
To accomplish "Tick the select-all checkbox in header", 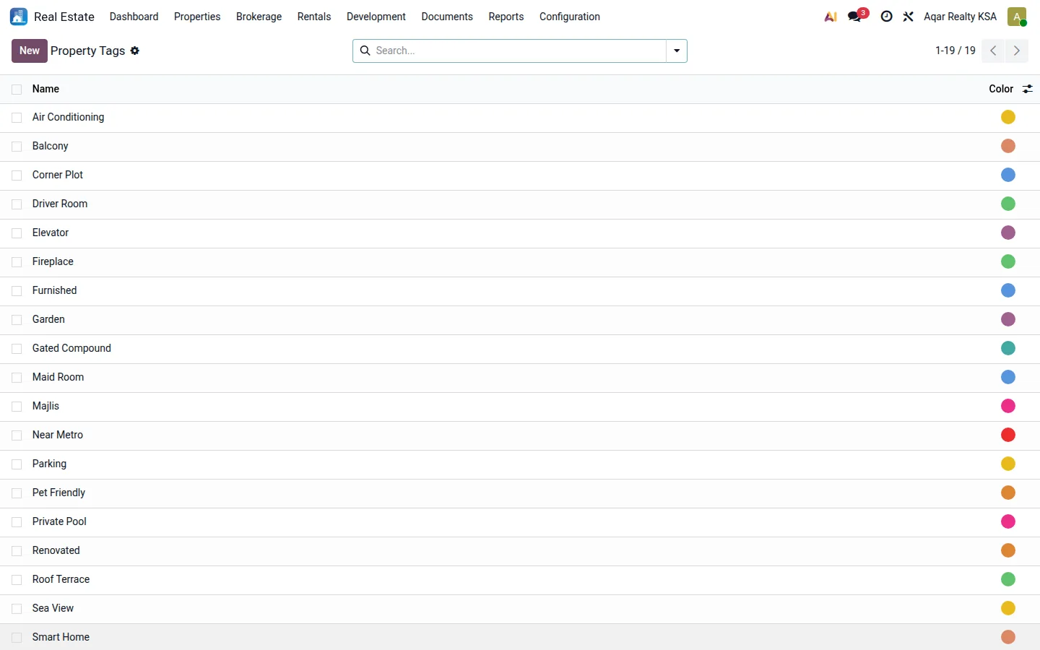I will pyautogui.click(x=17, y=90).
